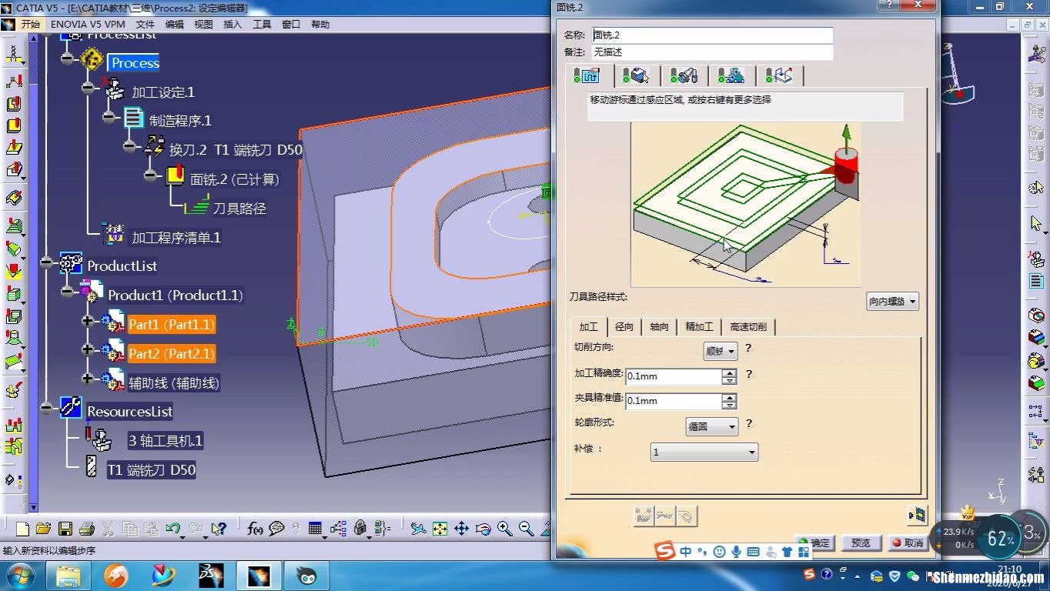Viewport: 1050px width, 591px height.
Task: Open the 文件 menu
Action: (145, 24)
